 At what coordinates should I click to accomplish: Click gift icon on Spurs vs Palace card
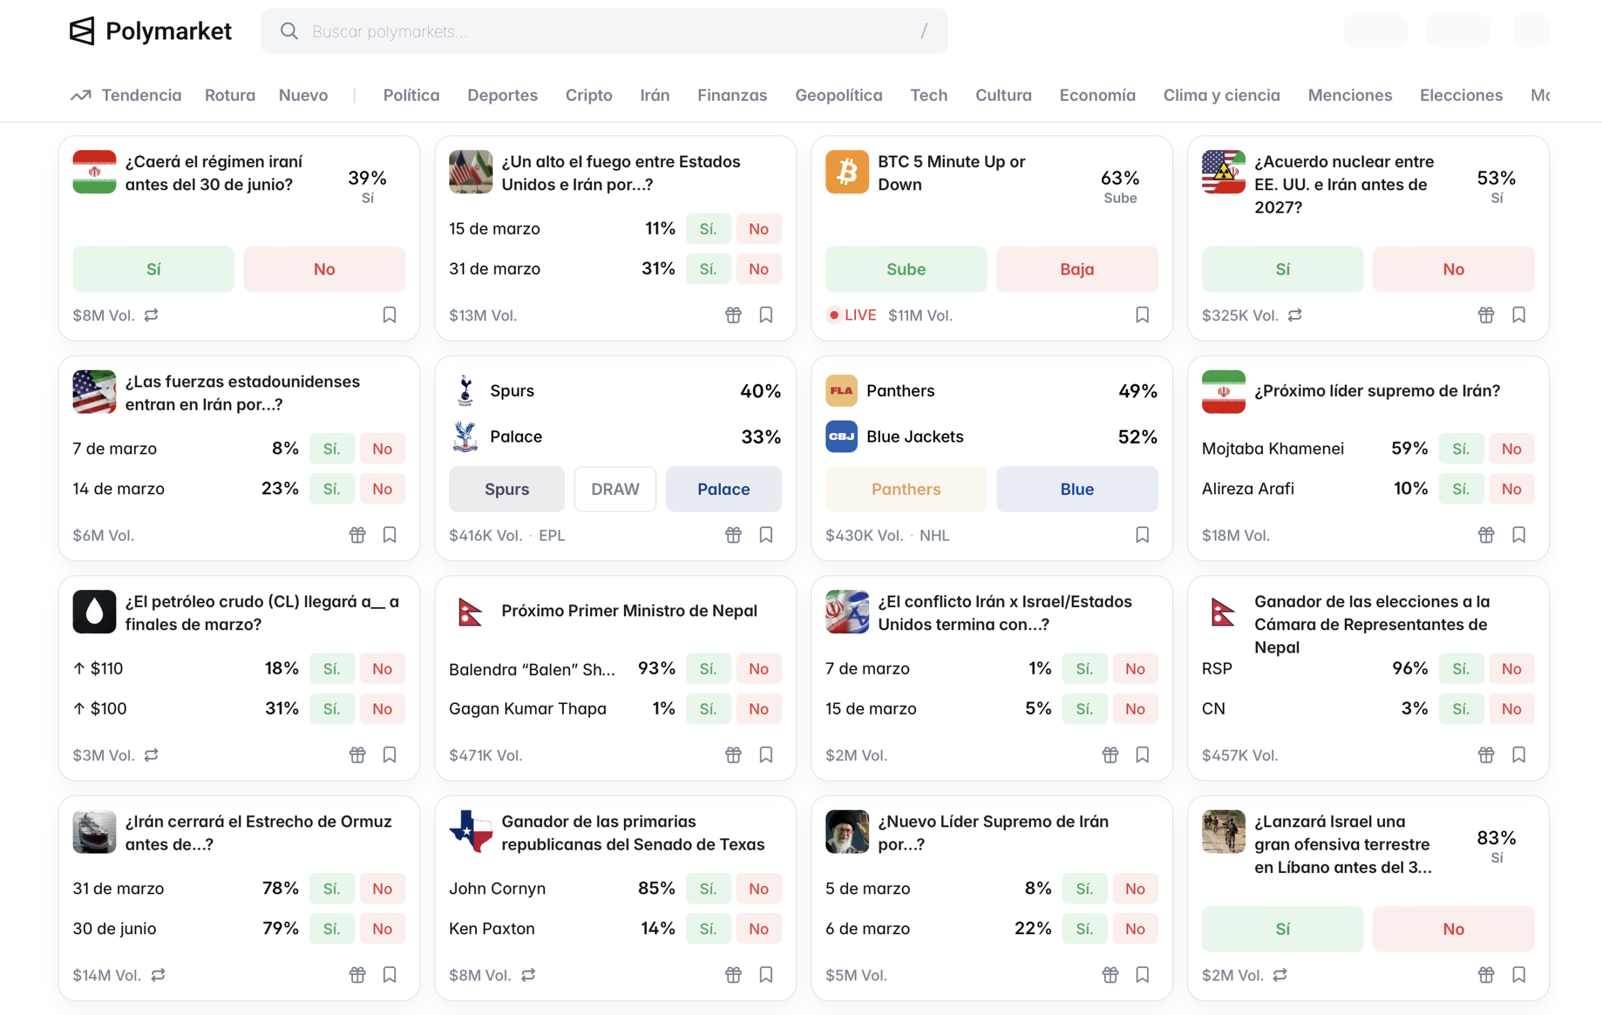tap(732, 535)
